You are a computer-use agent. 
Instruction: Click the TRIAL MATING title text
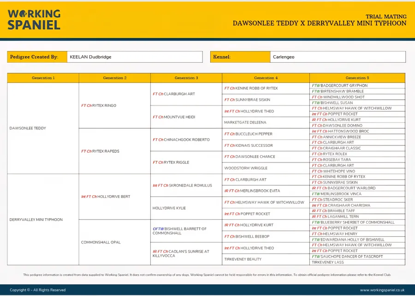(x=385, y=16)
